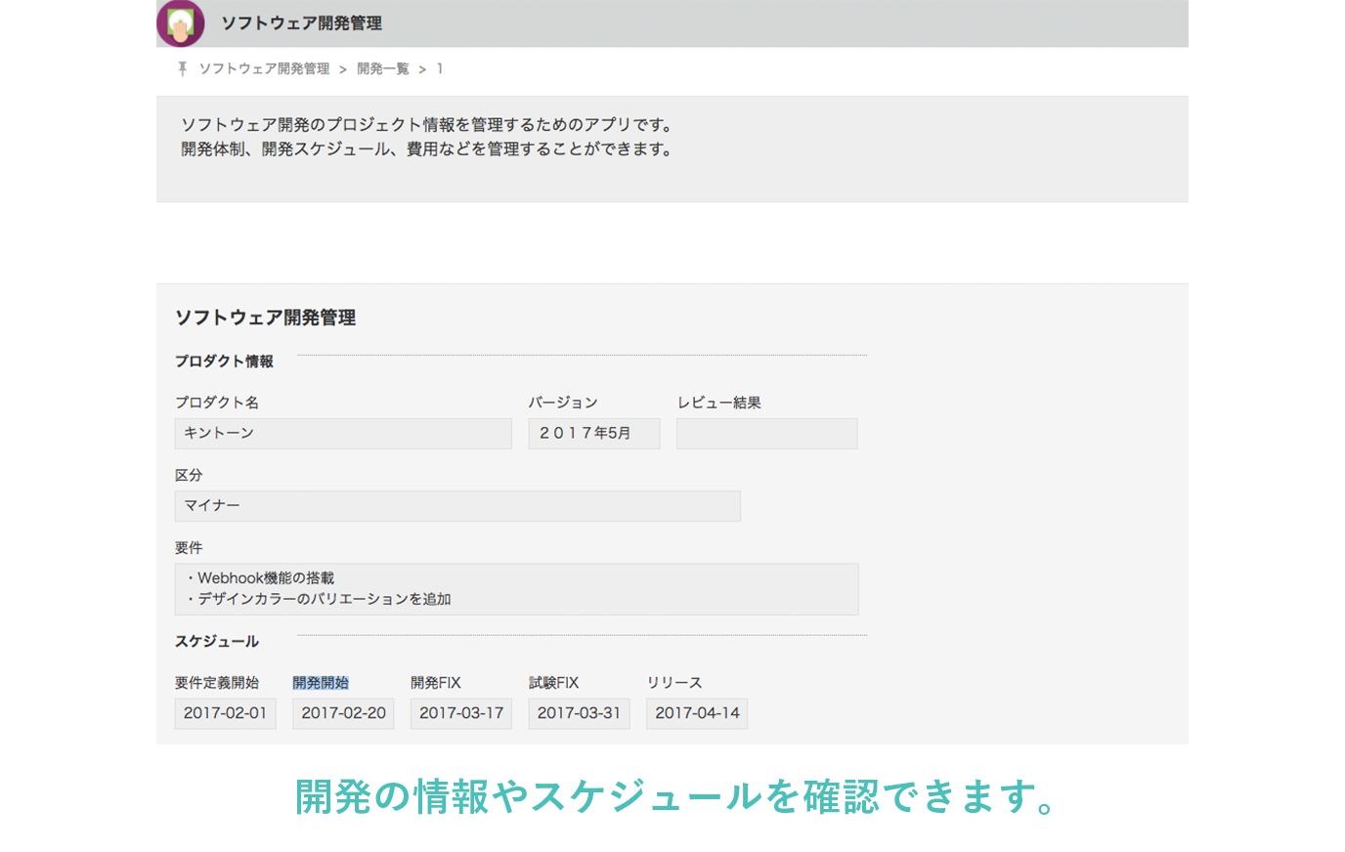Click description line 開発体制、開発スケジュール
This screenshot has height=852, width=1345.
click(x=427, y=149)
